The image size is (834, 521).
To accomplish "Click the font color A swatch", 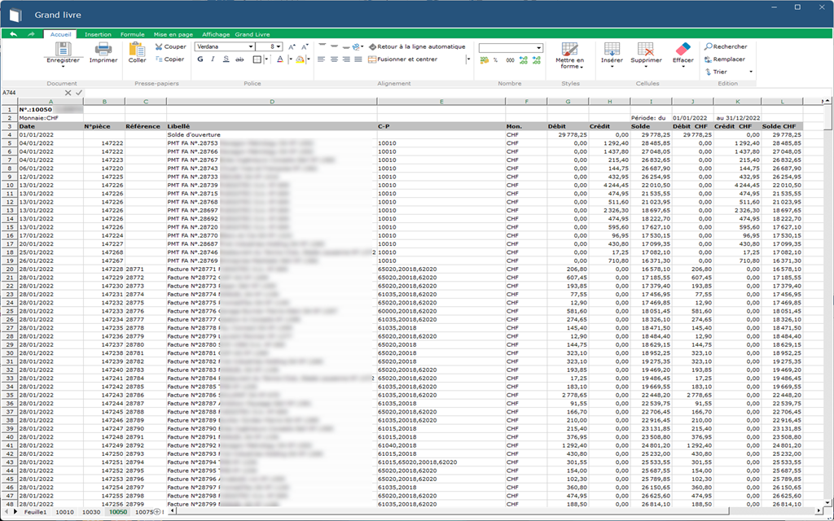I will [280, 59].
